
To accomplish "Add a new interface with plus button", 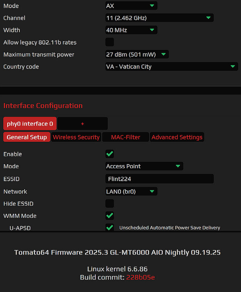I will (83, 123).
